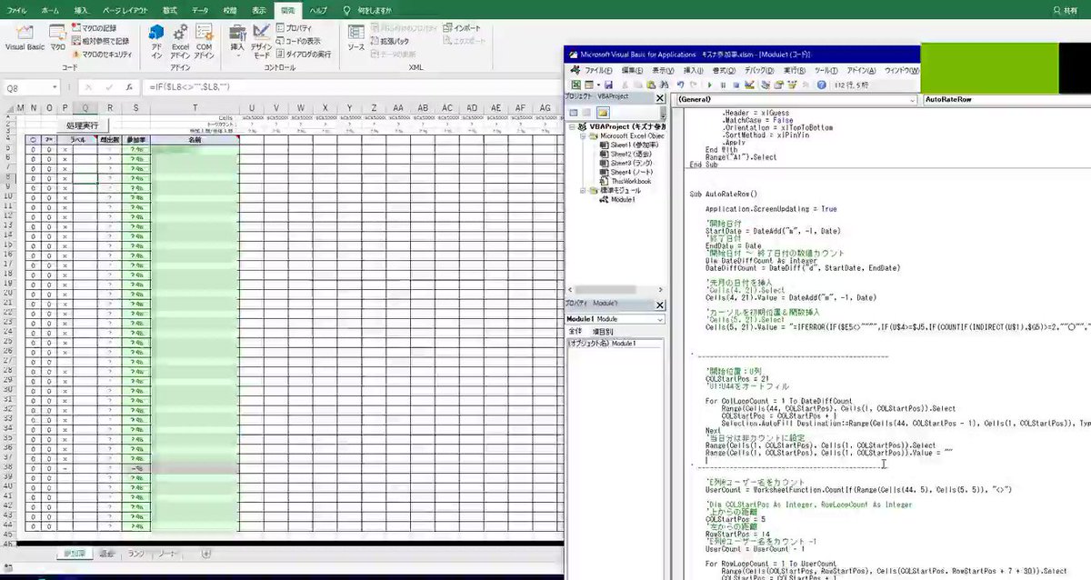Click the Design Mode icon in VBA toolbar
The image size is (1091, 580).
coord(750,85)
